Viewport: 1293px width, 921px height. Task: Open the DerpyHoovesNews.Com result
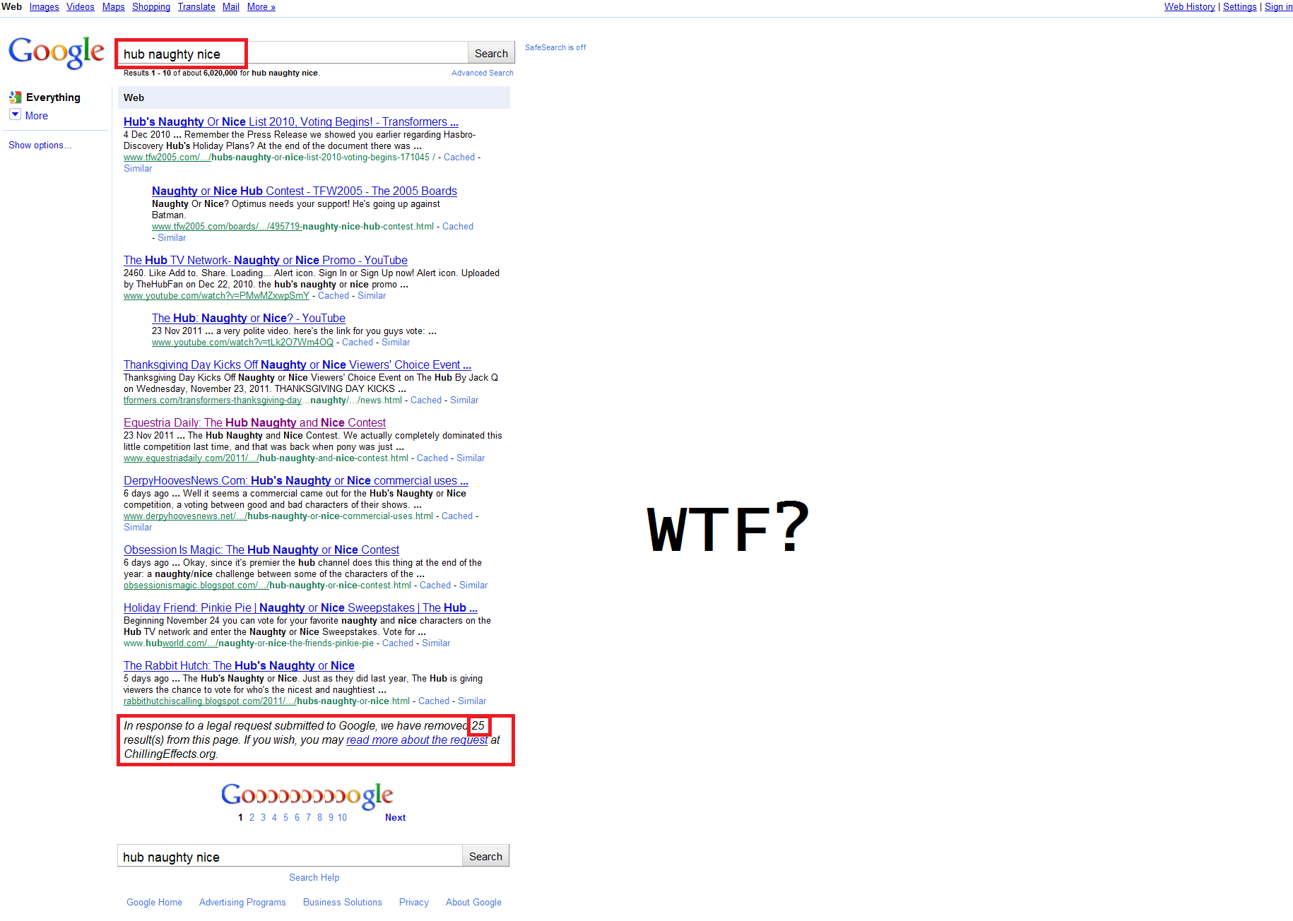click(x=295, y=480)
